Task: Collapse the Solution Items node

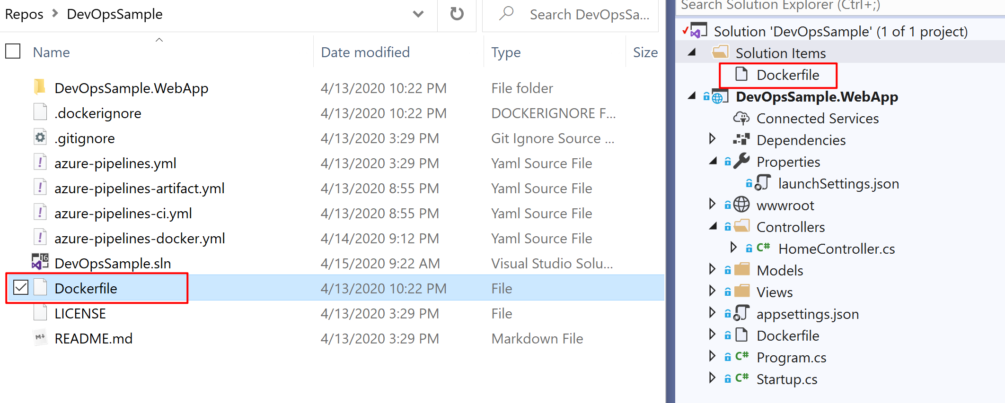Action: pos(692,52)
